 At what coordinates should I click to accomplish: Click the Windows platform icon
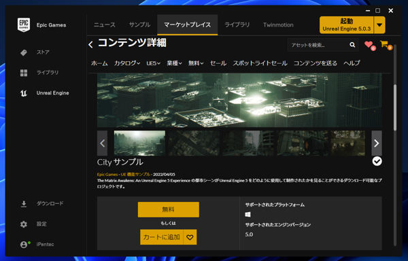point(248,215)
